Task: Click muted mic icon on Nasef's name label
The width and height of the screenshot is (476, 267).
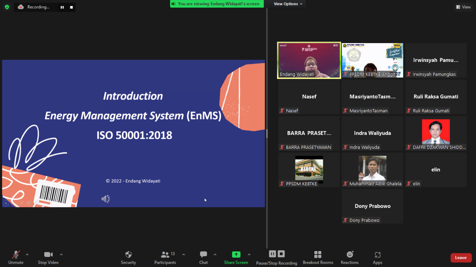Action: [x=282, y=111]
